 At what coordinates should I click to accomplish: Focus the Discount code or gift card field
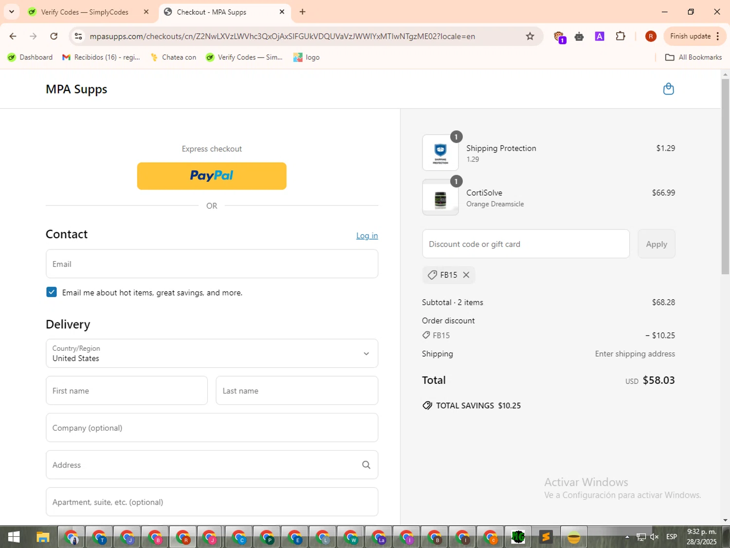click(526, 244)
